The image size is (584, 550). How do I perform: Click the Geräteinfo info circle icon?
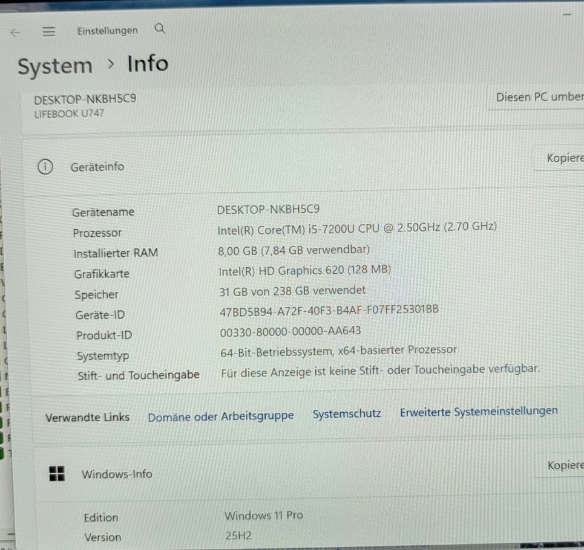(x=45, y=167)
